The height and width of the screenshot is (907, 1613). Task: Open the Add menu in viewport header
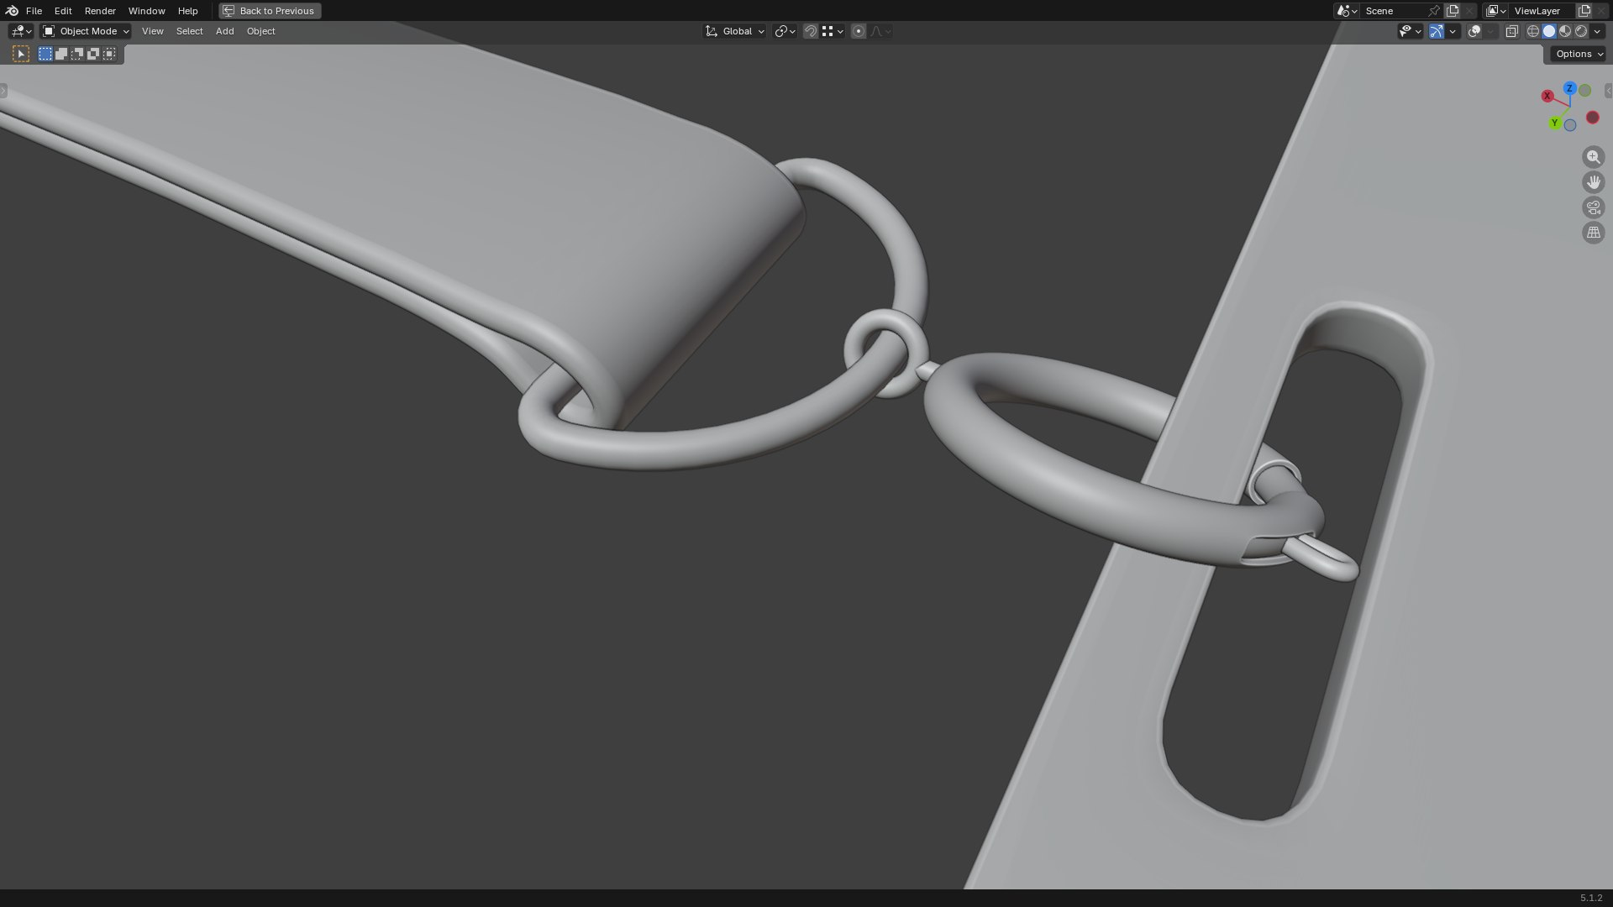pyautogui.click(x=224, y=31)
